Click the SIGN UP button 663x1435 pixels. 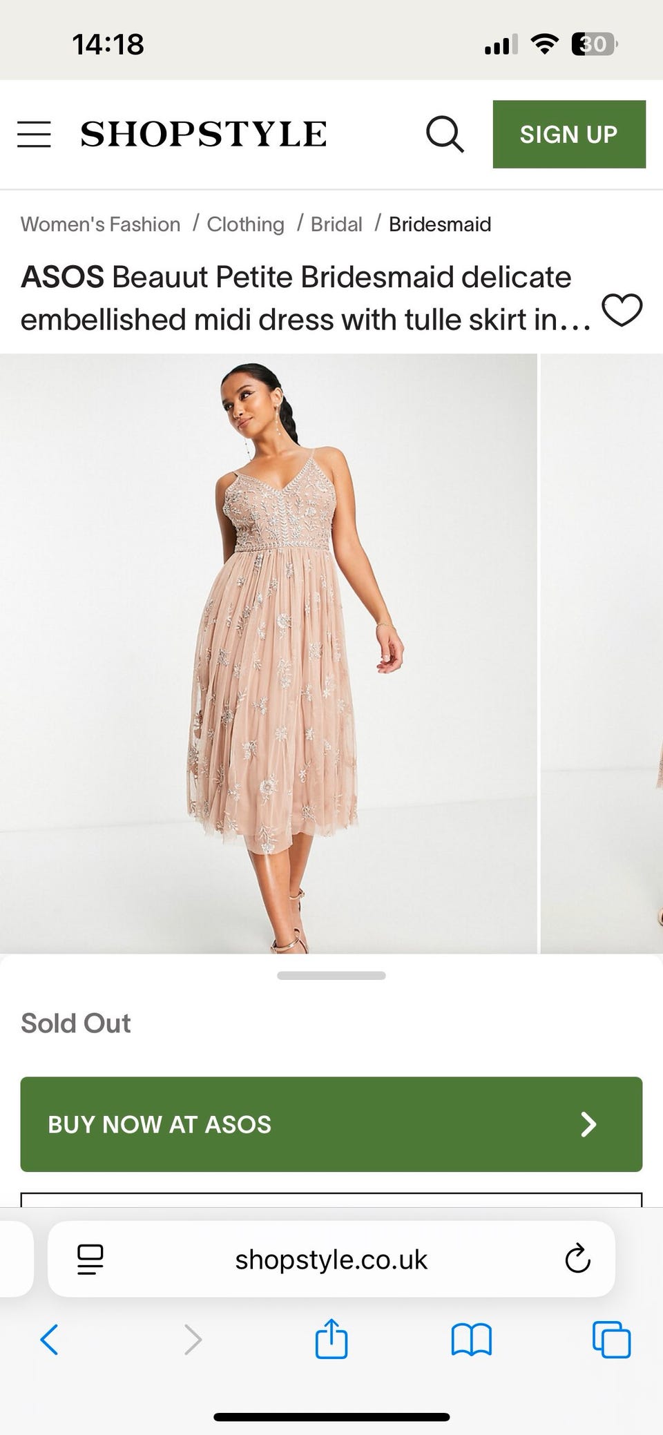click(569, 134)
